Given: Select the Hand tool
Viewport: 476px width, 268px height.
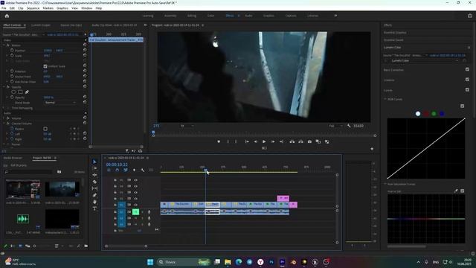Looking at the screenshot, I should point(94,202).
